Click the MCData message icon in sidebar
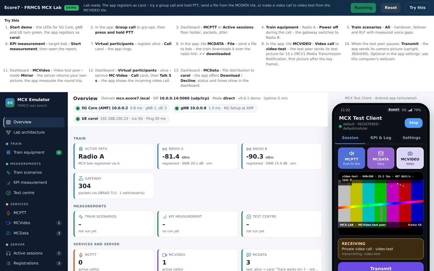This screenshot has width=434, height=271. pos(8,233)
